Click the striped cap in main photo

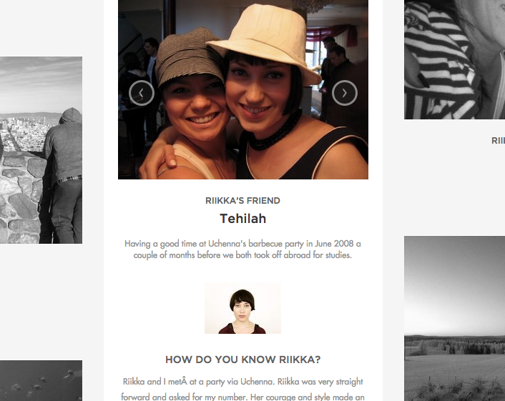tap(190, 56)
